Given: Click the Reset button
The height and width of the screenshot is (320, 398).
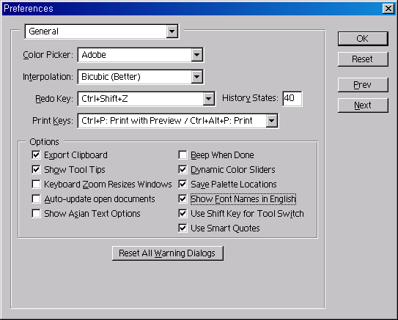Looking at the screenshot, I should [363, 59].
